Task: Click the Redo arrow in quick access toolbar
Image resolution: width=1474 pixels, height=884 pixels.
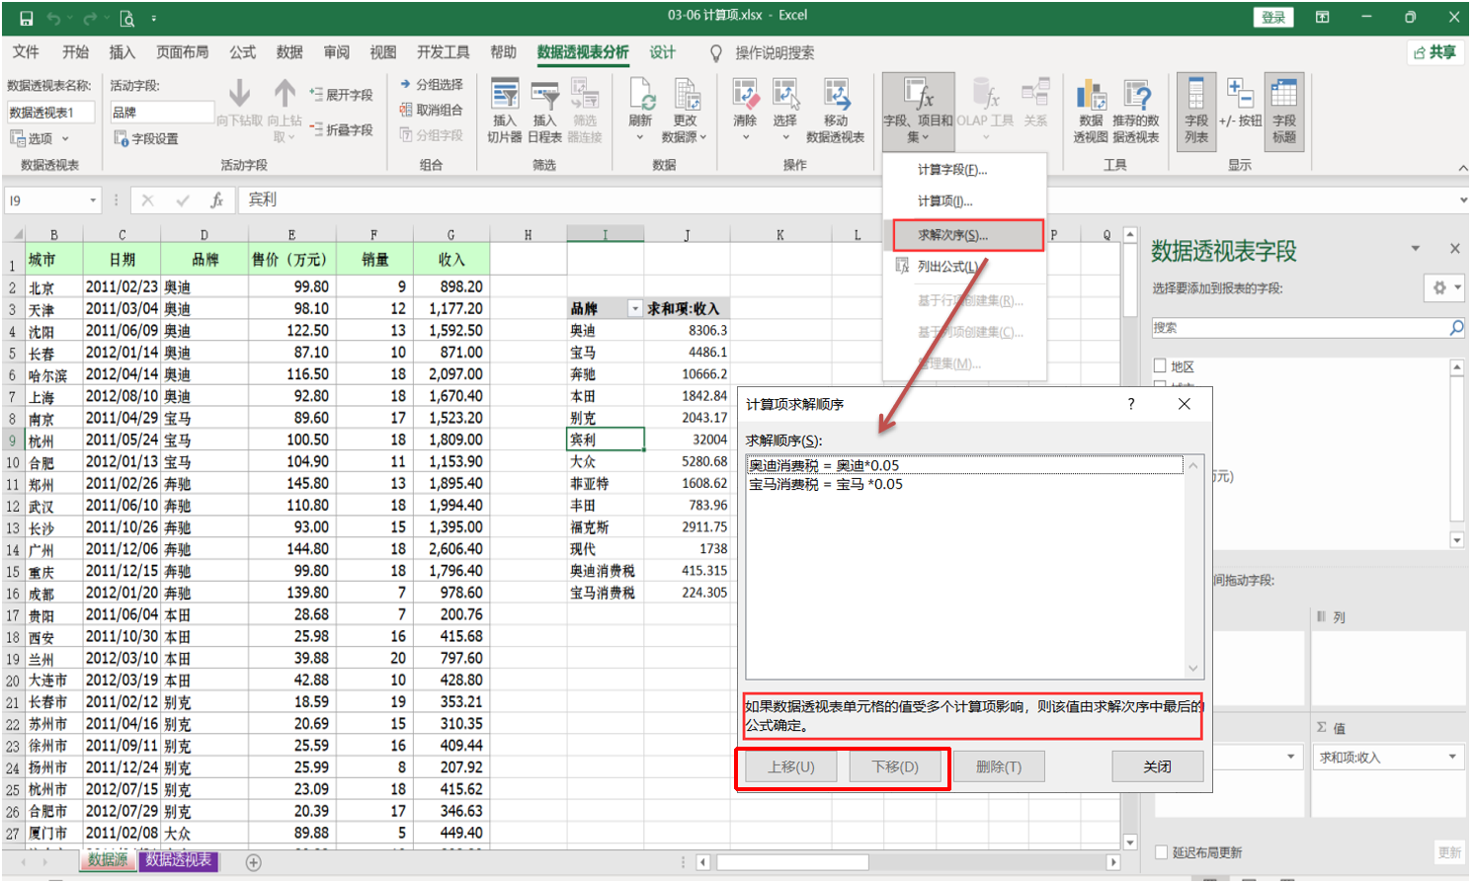Action: coord(90,18)
